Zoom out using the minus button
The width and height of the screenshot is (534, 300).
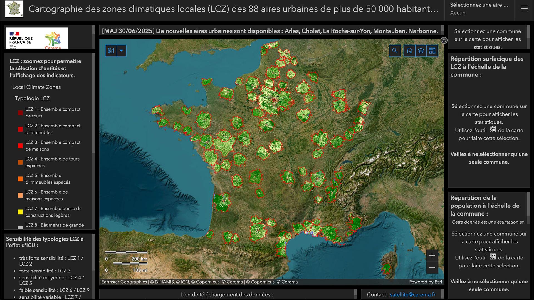pyautogui.click(x=432, y=267)
